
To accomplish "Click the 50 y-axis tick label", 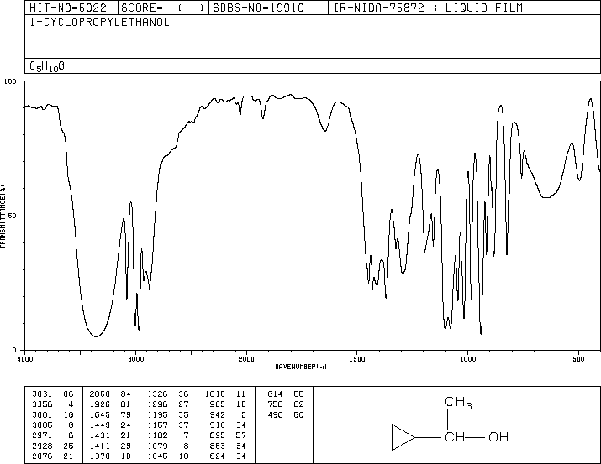I will pos(13,216).
